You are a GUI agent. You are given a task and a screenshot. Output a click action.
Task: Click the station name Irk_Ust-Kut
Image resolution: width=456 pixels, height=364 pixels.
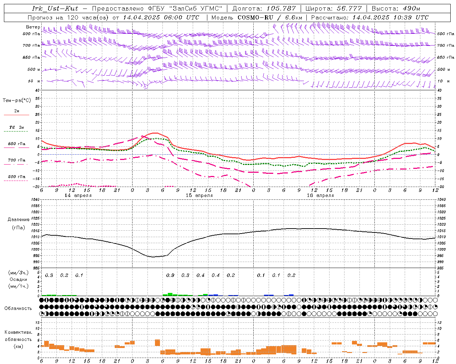(x=55, y=9)
